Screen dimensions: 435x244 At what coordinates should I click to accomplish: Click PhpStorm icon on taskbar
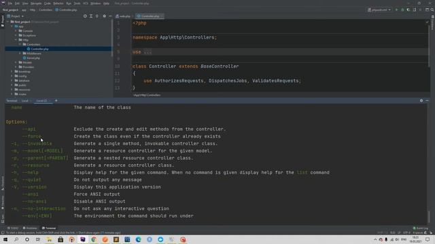tap(83, 239)
